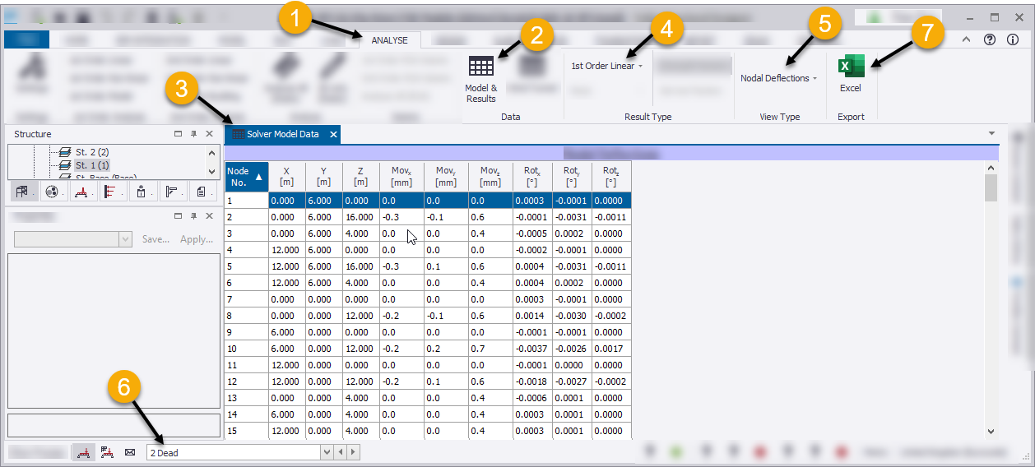Viewport: 1035px width, 467px height.
Task: Select St. 2 (2) in the Structure tree
Action: pos(92,152)
